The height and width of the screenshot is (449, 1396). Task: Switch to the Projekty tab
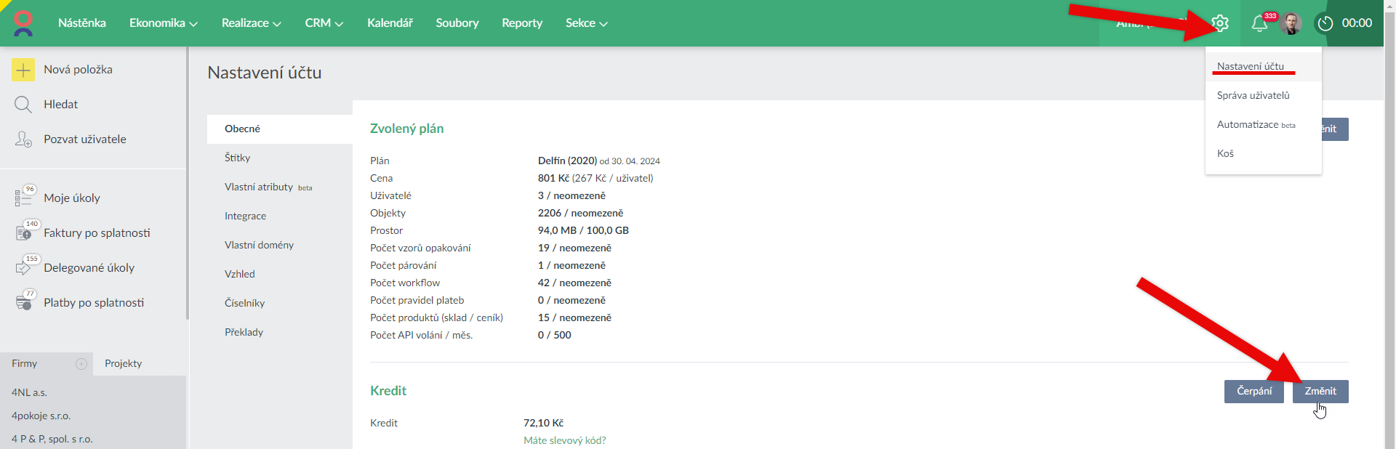tap(123, 364)
